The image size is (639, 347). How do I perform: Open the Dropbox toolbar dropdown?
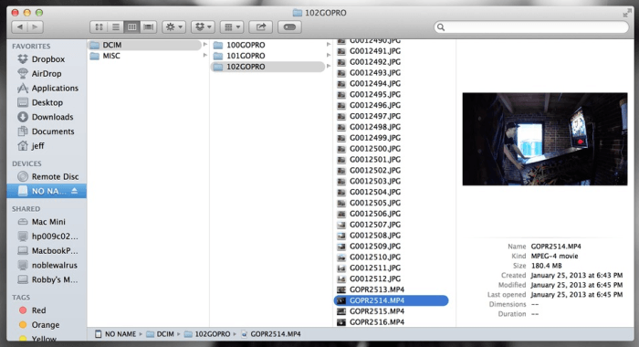pos(203,26)
